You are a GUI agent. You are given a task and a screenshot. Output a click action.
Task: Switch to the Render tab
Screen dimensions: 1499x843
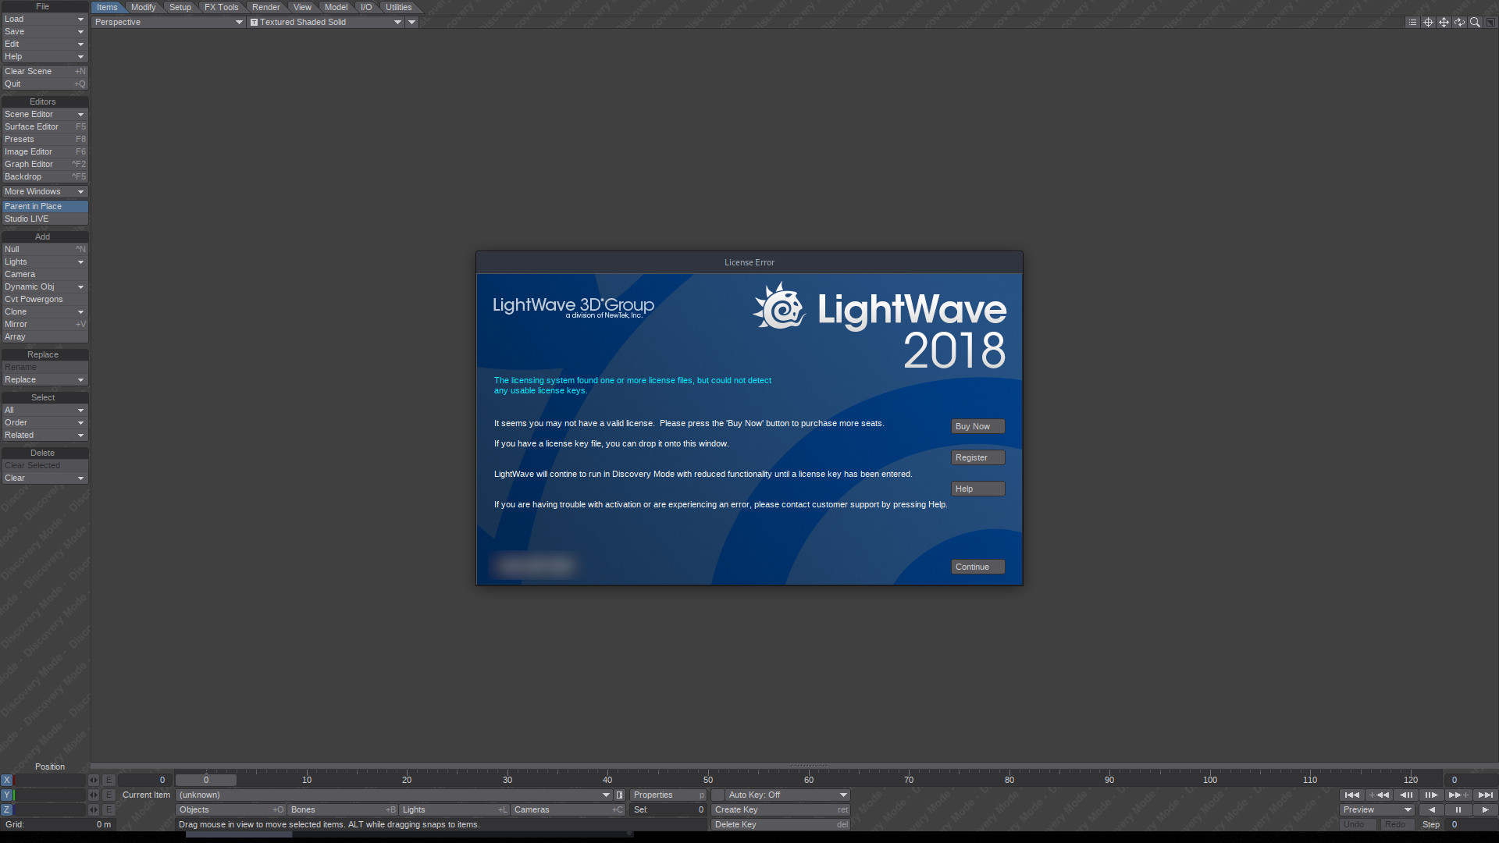pos(266,7)
